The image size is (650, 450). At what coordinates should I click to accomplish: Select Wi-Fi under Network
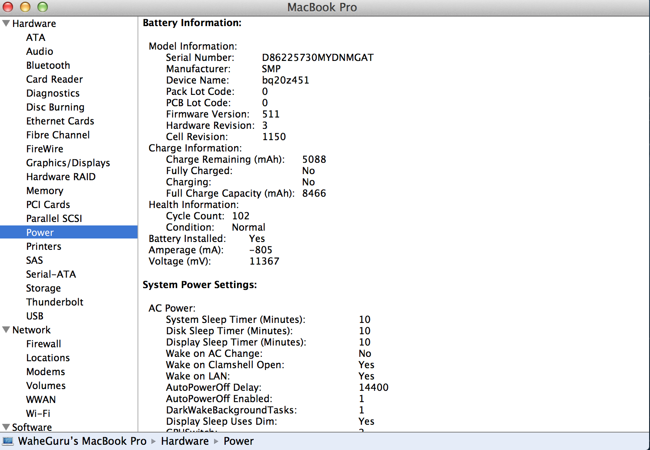pos(38,413)
